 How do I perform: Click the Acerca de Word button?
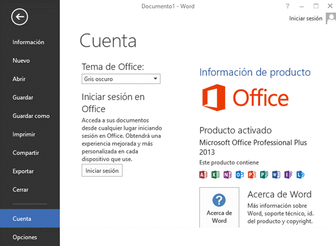click(x=219, y=207)
